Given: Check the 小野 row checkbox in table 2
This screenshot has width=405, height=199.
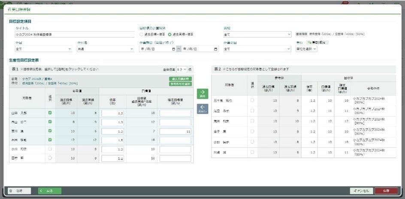Looking at the screenshot, I should point(252,142).
